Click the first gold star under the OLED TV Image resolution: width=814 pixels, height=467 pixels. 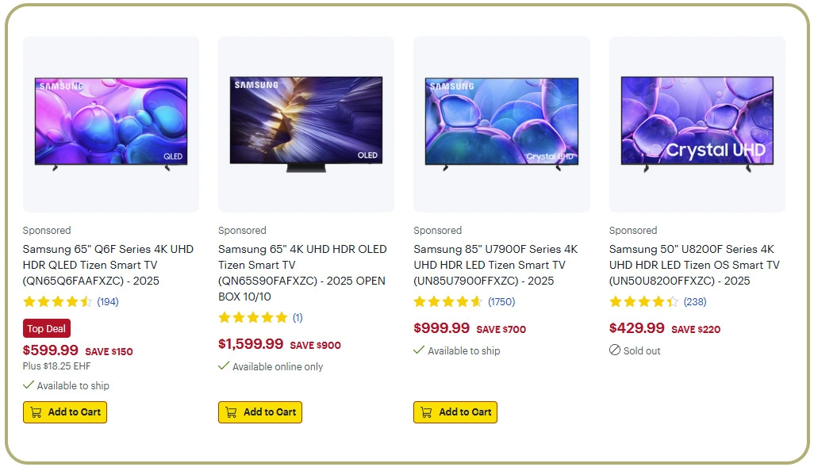point(225,317)
